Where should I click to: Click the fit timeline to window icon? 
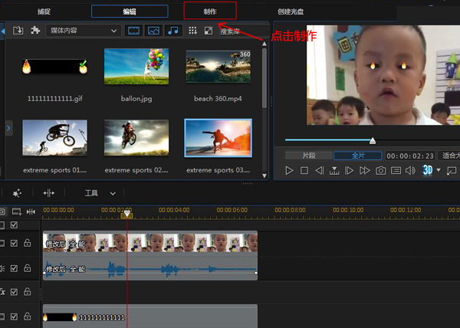(x=31, y=212)
